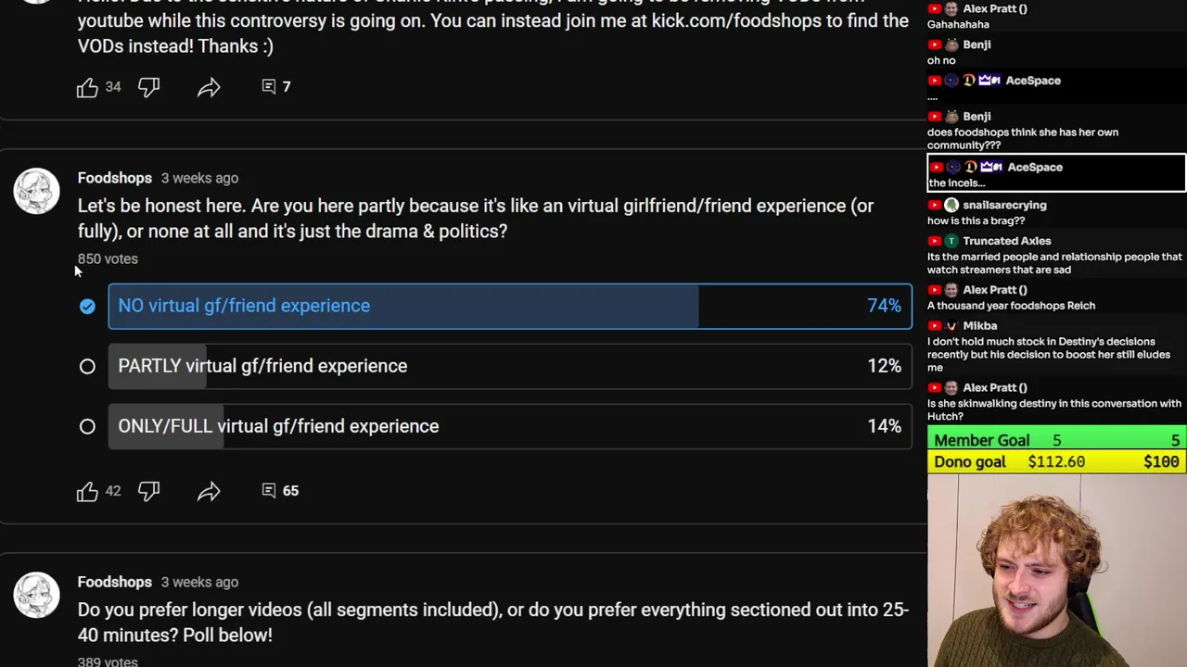Select the highlighted AceSpace chat message
The width and height of the screenshot is (1187, 667).
point(1056,174)
